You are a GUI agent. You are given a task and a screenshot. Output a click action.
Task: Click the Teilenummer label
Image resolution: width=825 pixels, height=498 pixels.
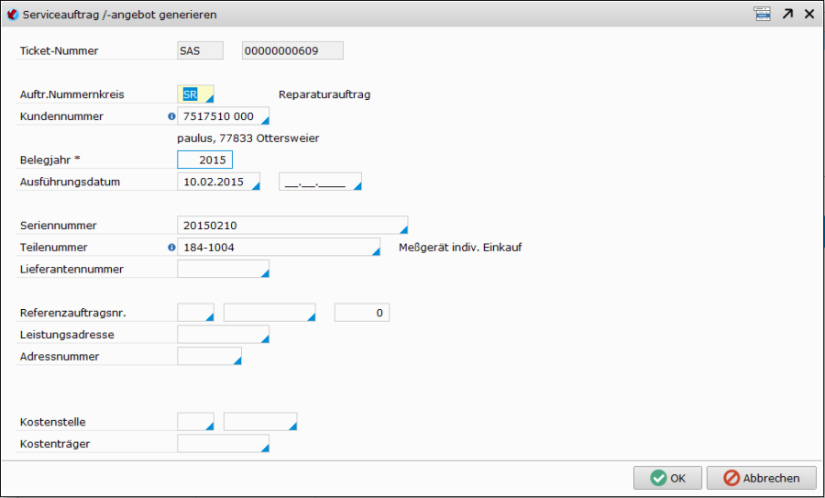tap(54, 248)
